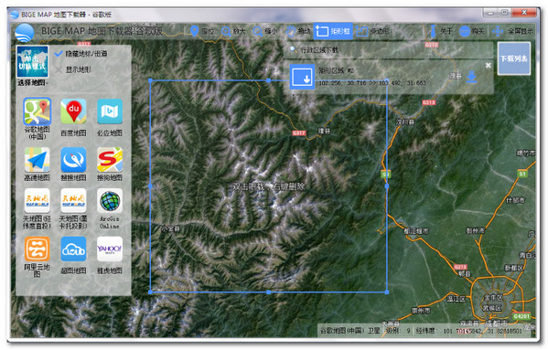Expand the select map dropdown
The width and height of the screenshot is (548, 350).
click(x=33, y=82)
